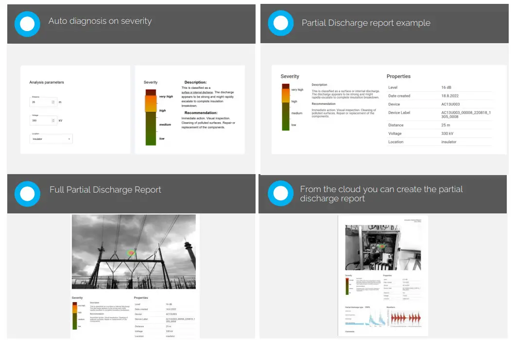
Task: Click the From the cloud you can create heading
Action: tap(381, 194)
